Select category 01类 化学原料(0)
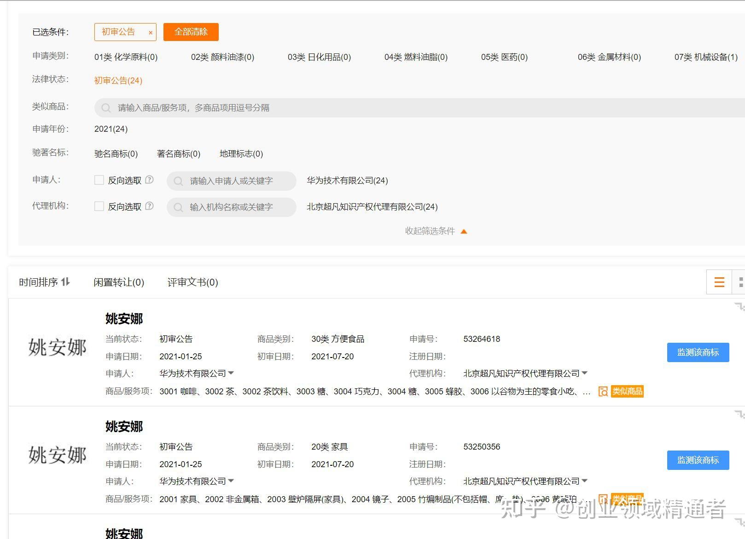Viewport: 745px width, 539px height. click(x=126, y=57)
